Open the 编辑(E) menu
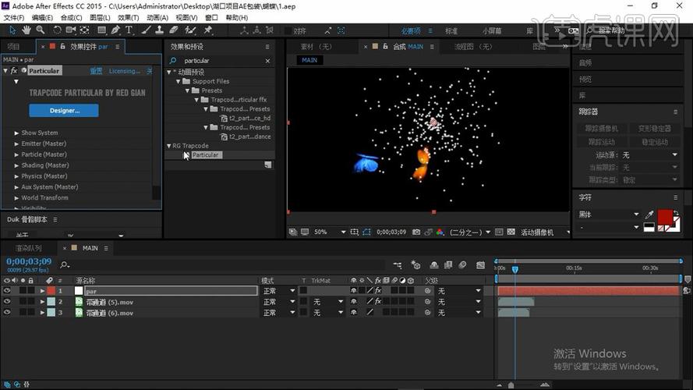693x390 pixels. pos(42,18)
